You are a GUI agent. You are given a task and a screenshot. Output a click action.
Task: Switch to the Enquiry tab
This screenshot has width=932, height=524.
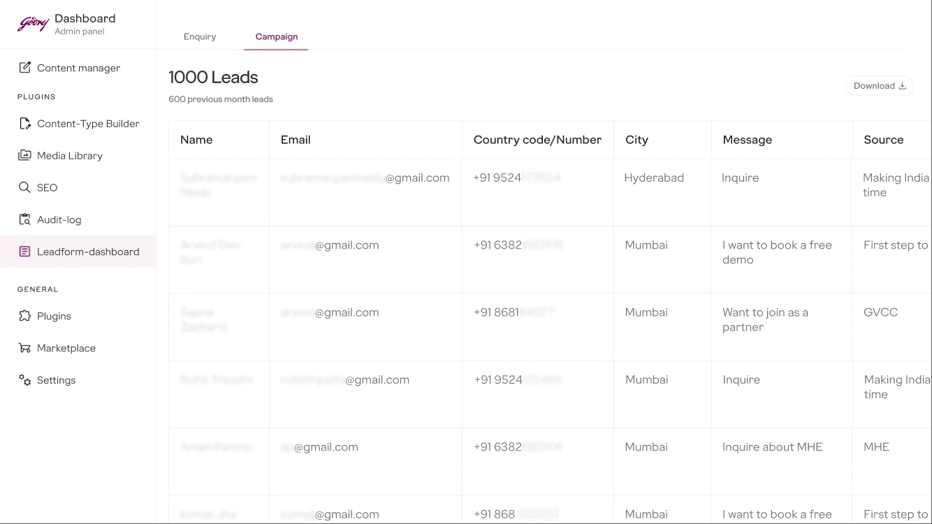point(200,36)
